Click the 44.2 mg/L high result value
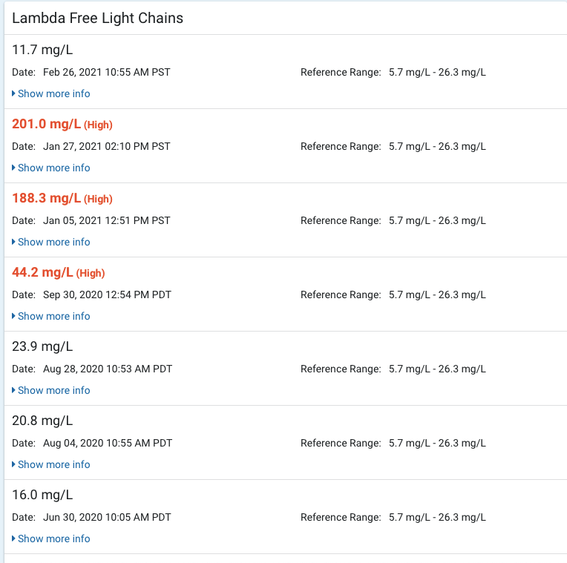 tap(43, 272)
